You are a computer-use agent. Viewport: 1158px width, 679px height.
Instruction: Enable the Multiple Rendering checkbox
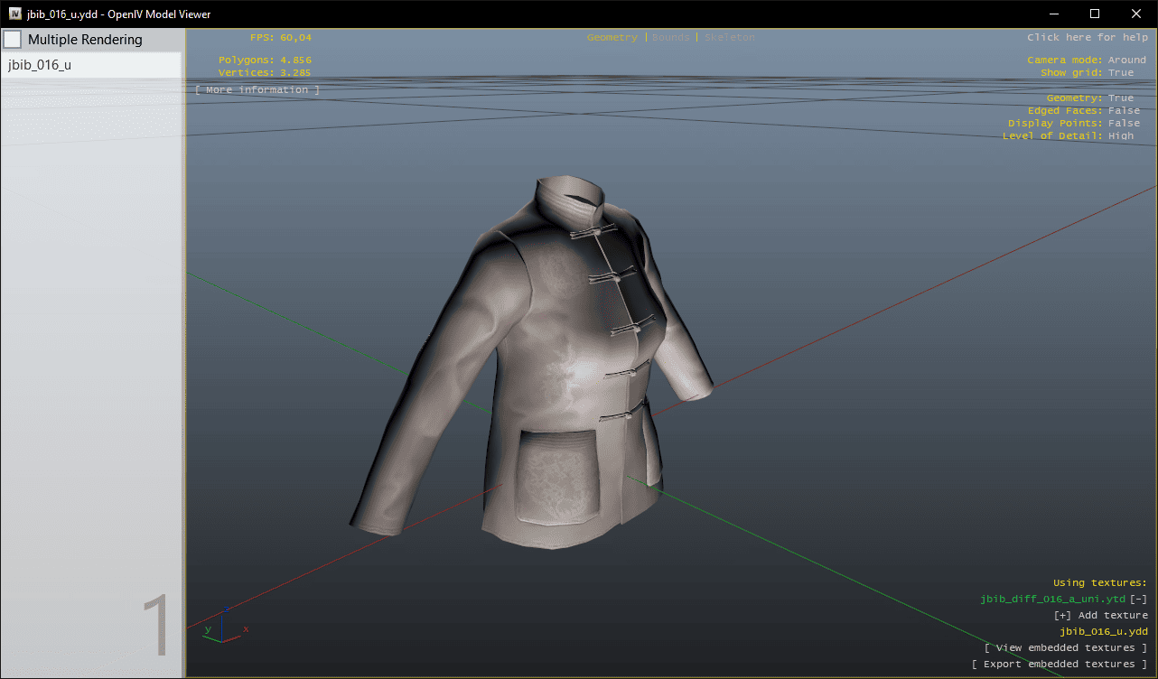coord(13,40)
